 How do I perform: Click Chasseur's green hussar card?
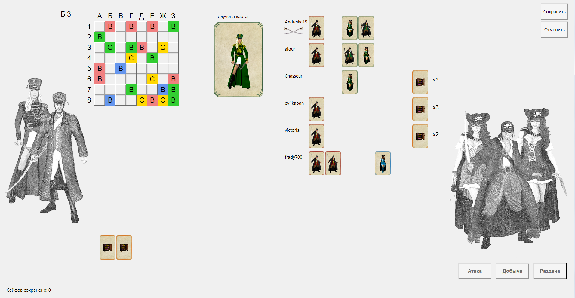pos(349,82)
